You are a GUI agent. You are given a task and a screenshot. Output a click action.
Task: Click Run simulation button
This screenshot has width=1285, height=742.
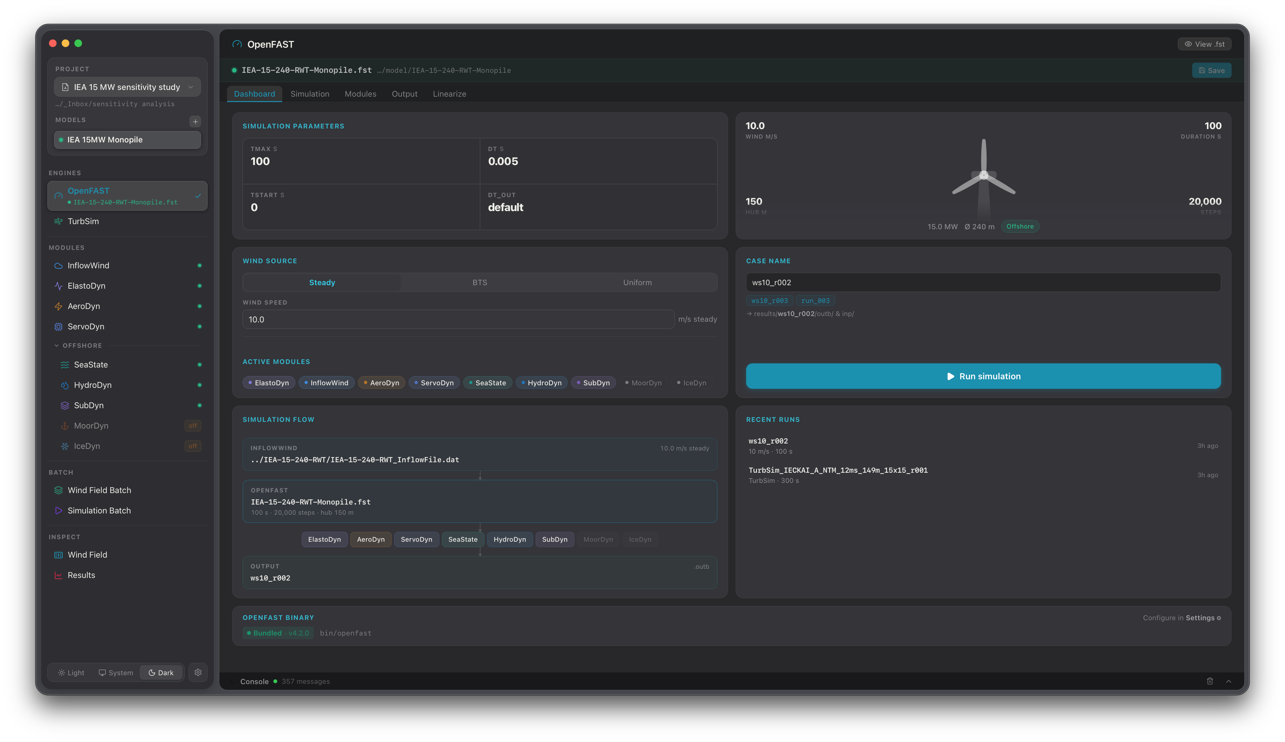pos(983,376)
